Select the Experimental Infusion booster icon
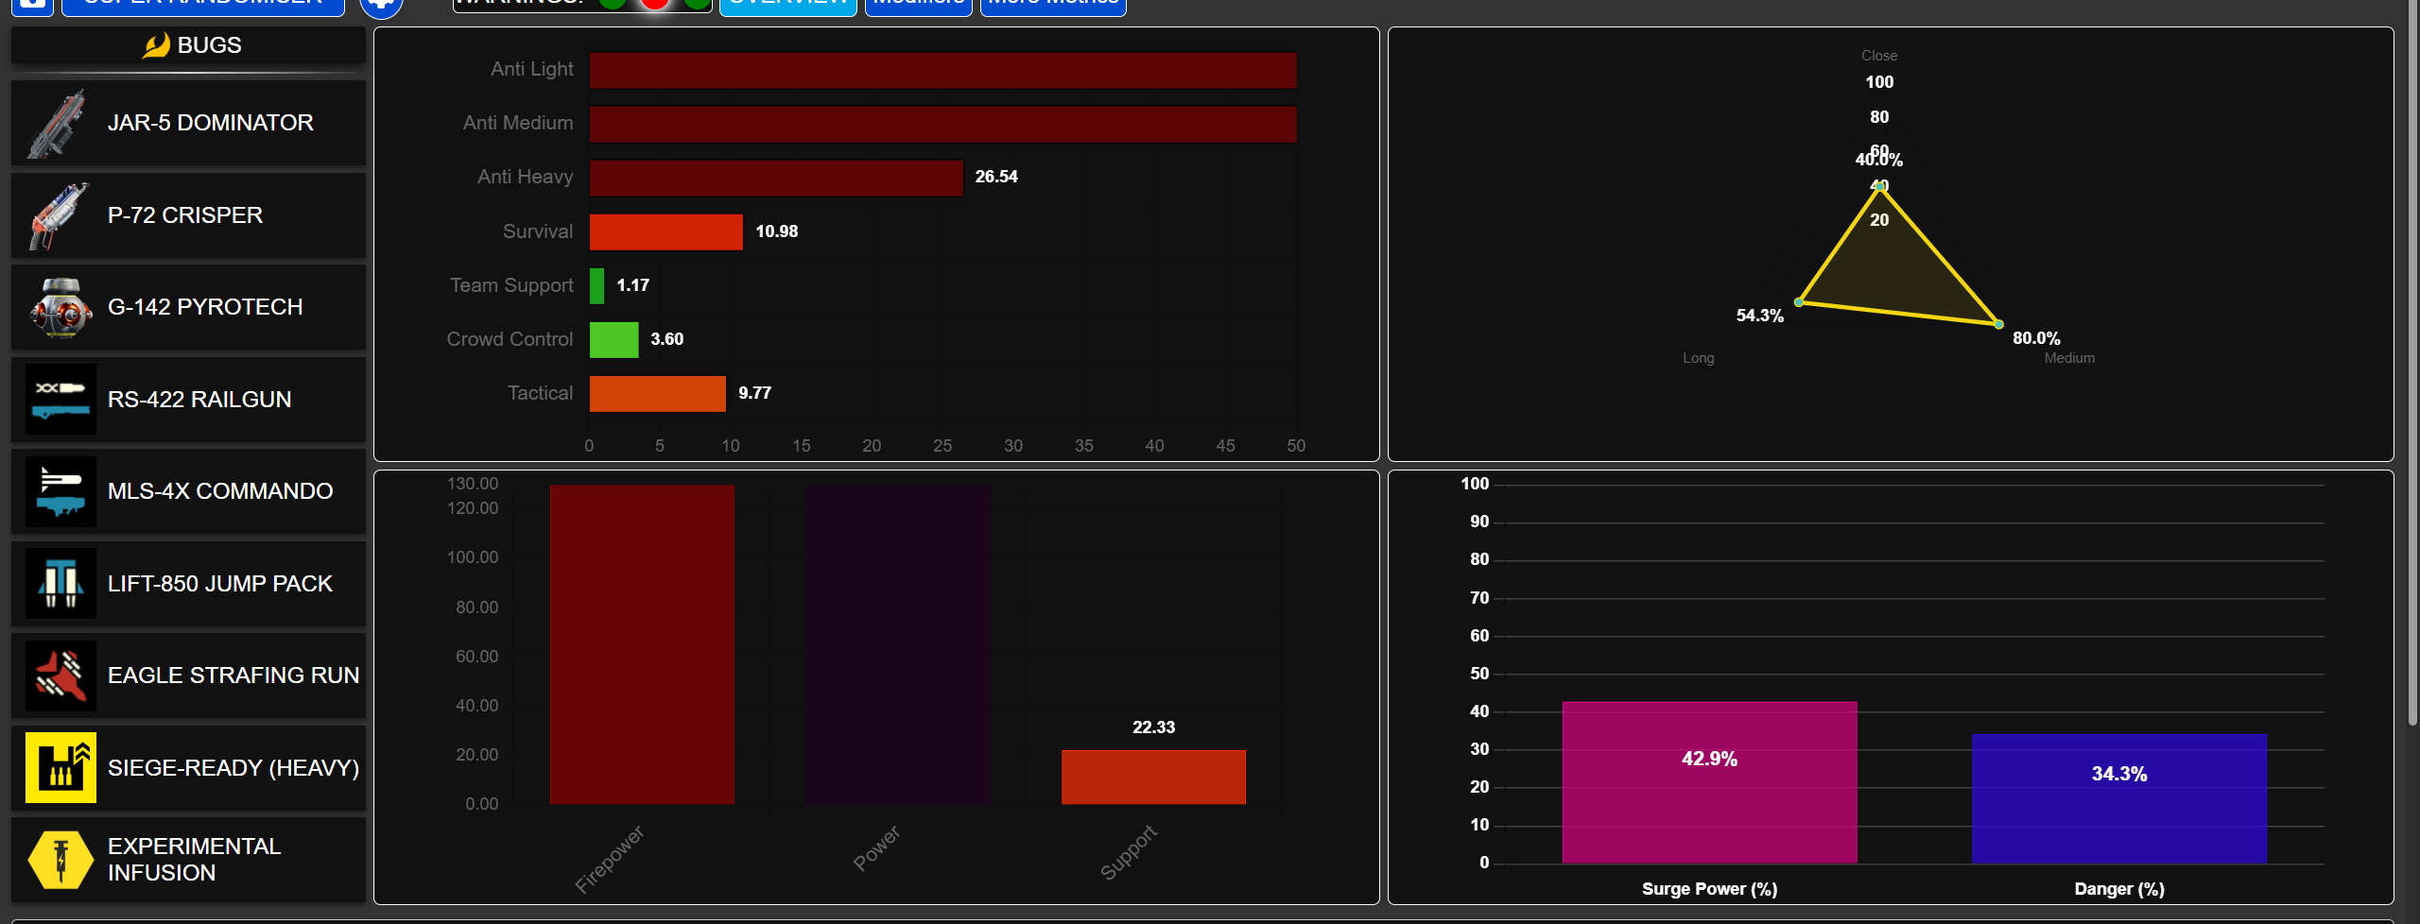Screen dimensions: 2420x924 pos(60,860)
